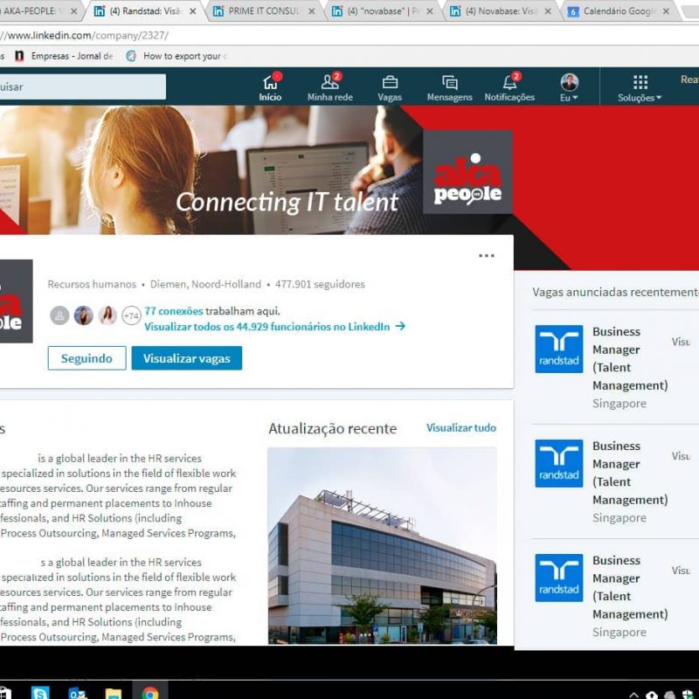Close the Novabase: Visão tab

(x=549, y=11)
